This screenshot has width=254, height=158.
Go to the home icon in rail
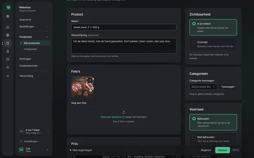(8, 27)
